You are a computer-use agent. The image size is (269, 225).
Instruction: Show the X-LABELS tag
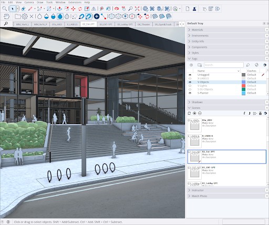click(x=190, y=78)
